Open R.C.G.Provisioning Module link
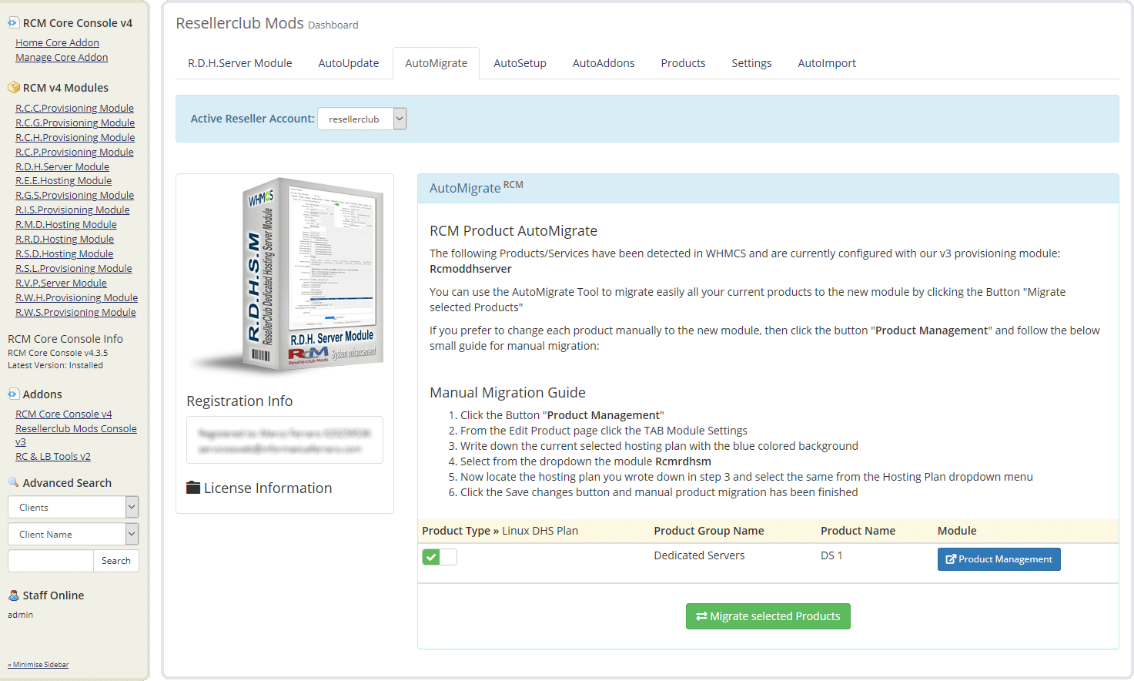The height and width of the screenshot is (681, 1134). coord(75,123)
